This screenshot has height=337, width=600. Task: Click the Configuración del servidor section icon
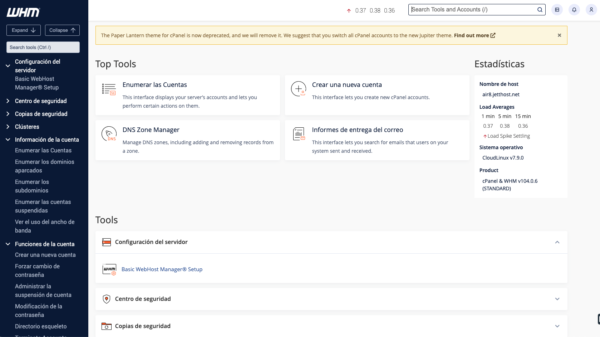point(107,242)
